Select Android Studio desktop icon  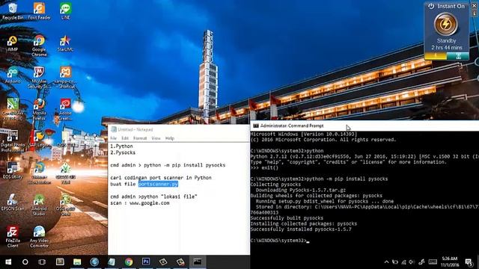click(39, 205)
